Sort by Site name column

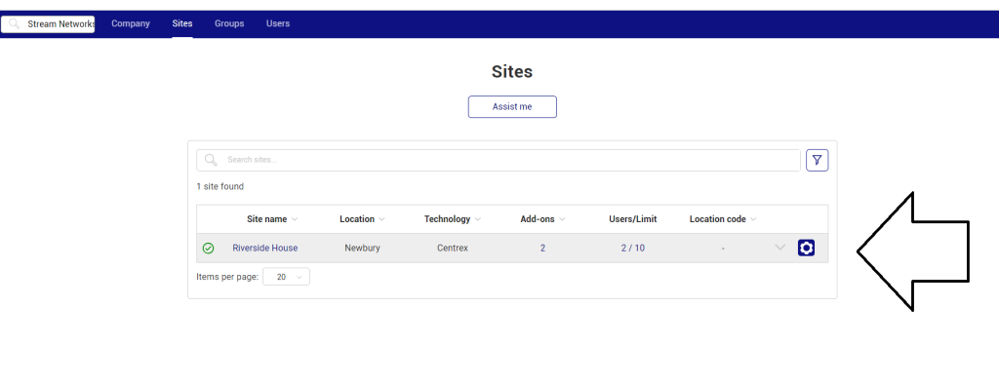click(x=272, y=219)
